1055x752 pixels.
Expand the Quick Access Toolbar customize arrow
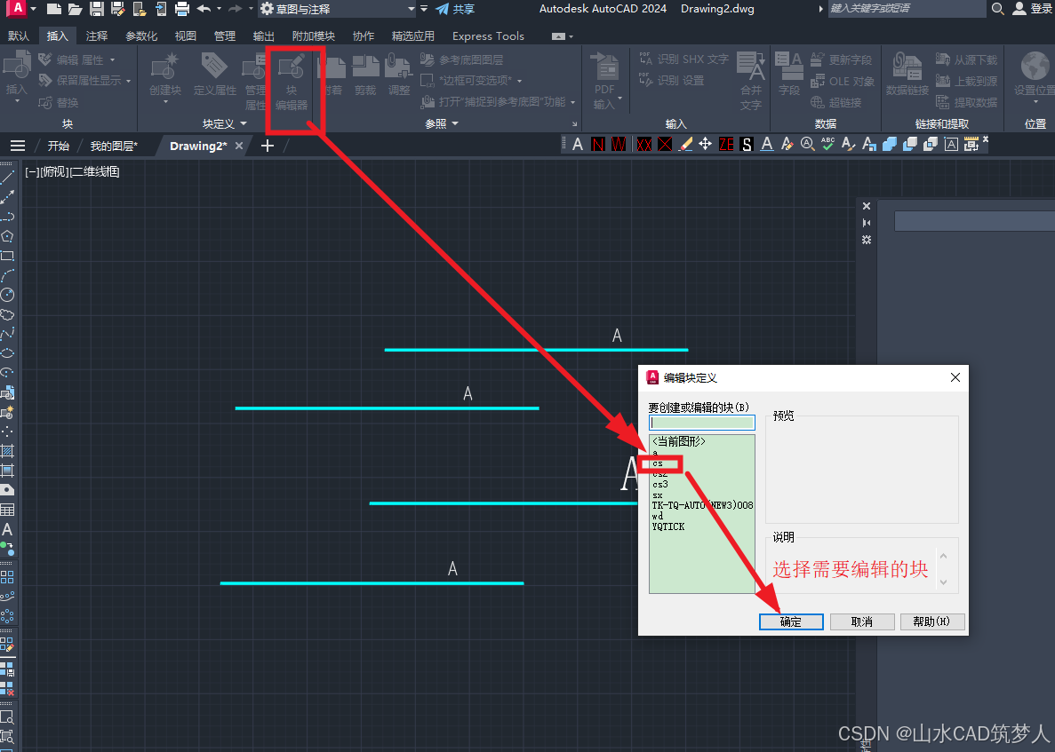pyautogui.click(x=424, y=9)
